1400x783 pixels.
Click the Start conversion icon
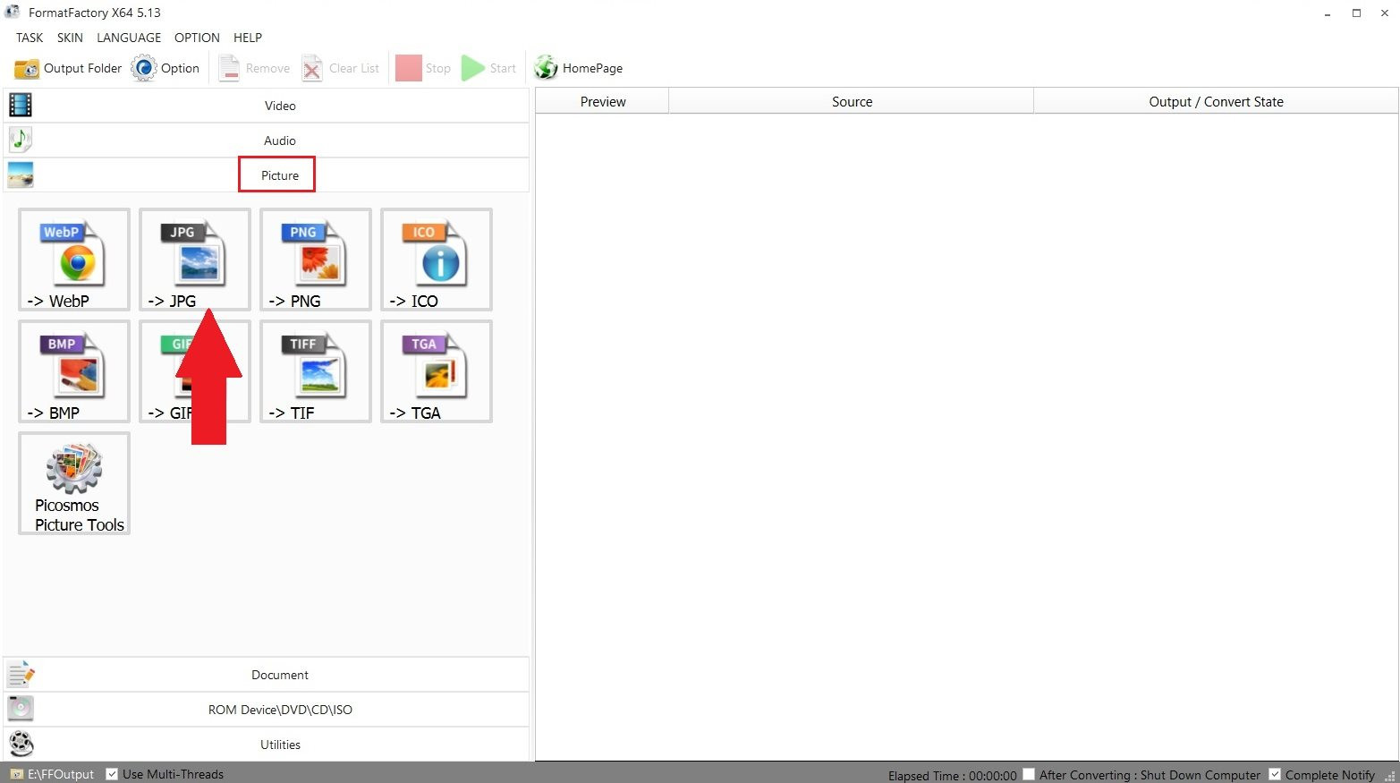pos(473,68)
